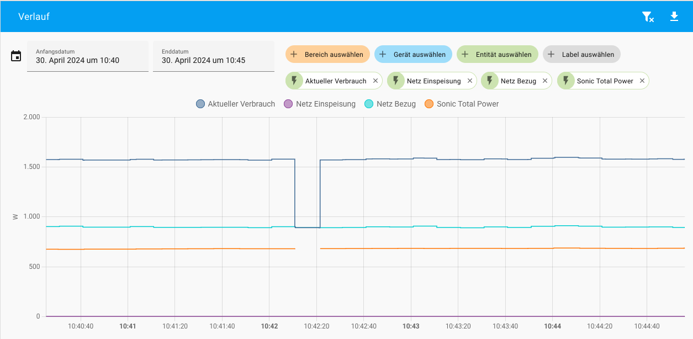The width and height of the screenshot is (693, 339).
Task: Click the Verlauf page title
Action: [x=34, y=17]
